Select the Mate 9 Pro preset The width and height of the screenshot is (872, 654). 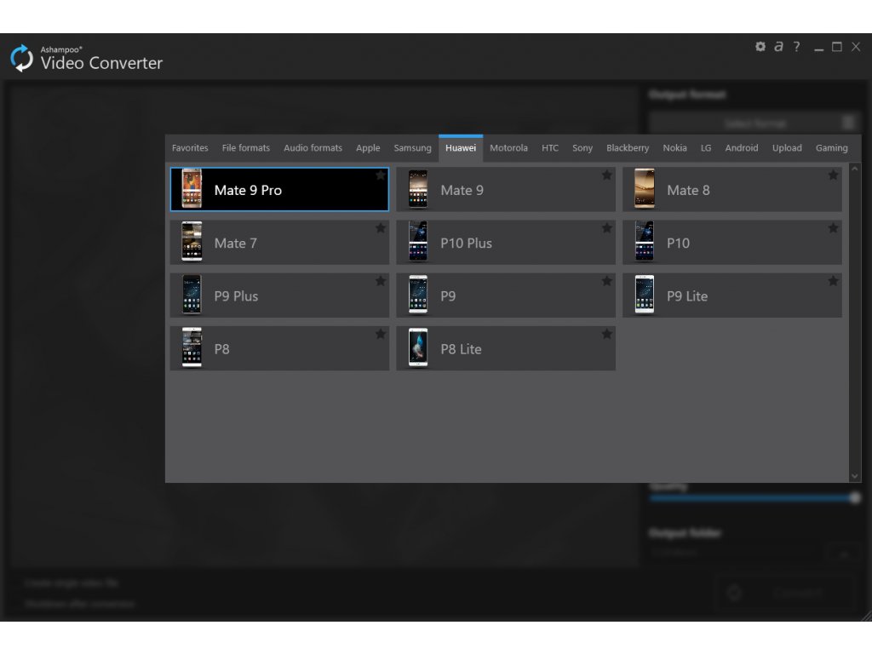[279, 190]
